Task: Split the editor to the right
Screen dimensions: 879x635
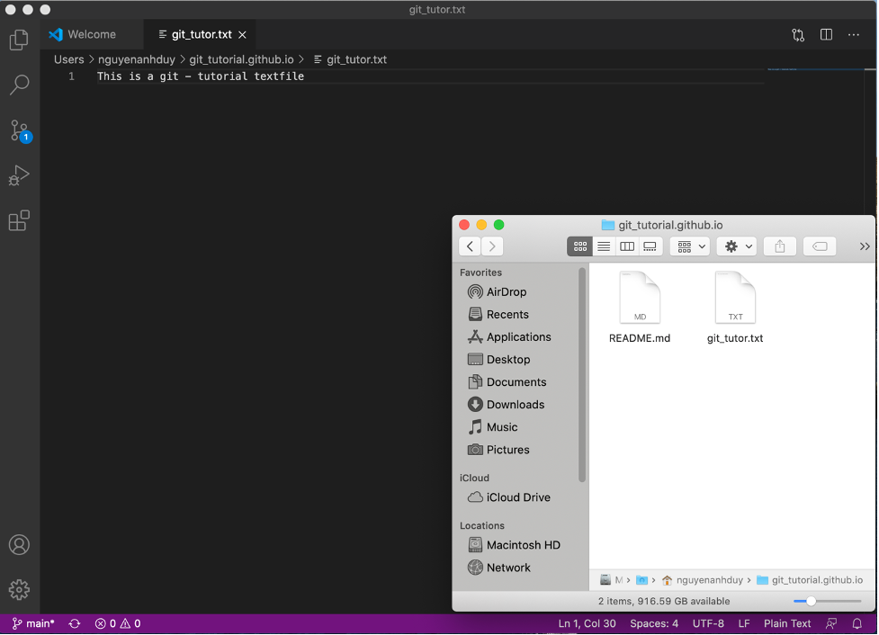Action: click(826, 35)
